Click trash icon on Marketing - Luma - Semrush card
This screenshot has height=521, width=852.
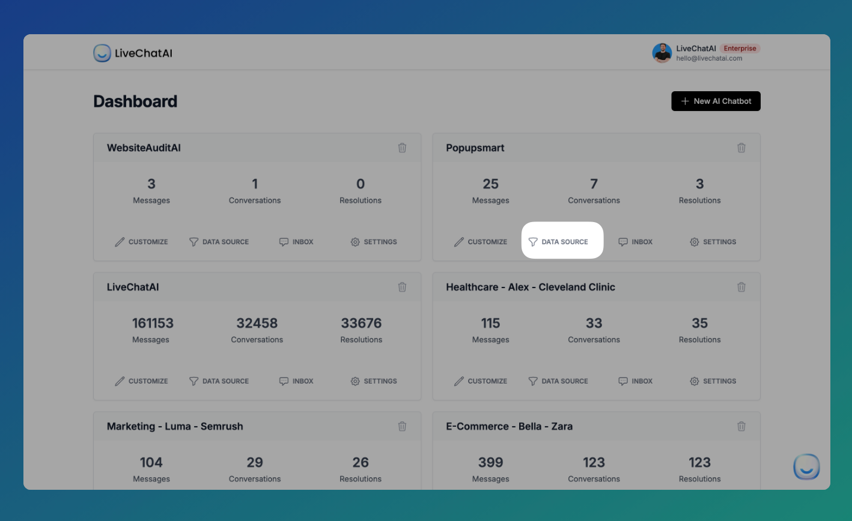pyautogui.click(x=402, y=426)
